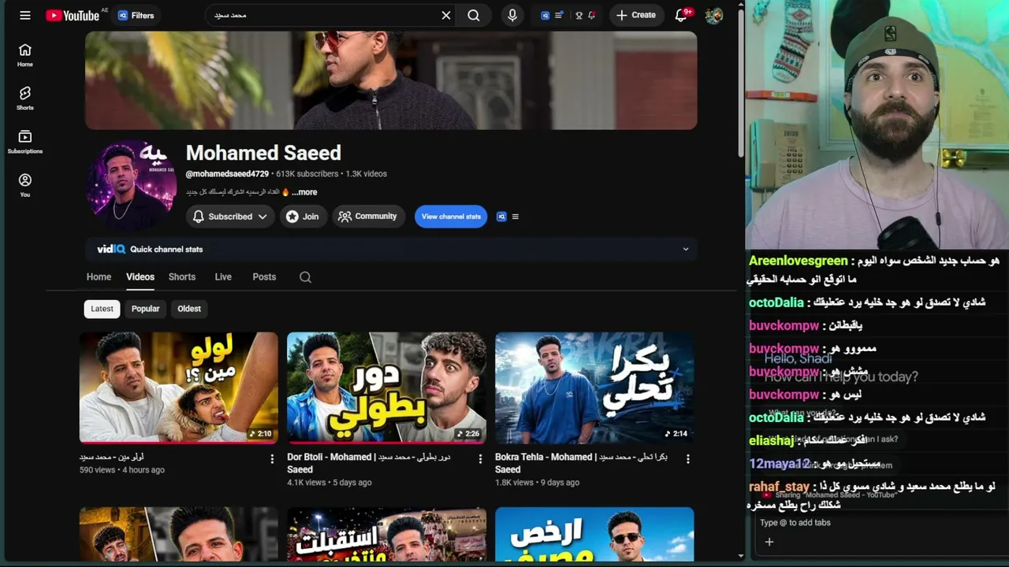The height and width of the screenshot is (567, 1009).
Task: Click the channel handle @mohamedsaeed4729
Action: coord(227,174)
